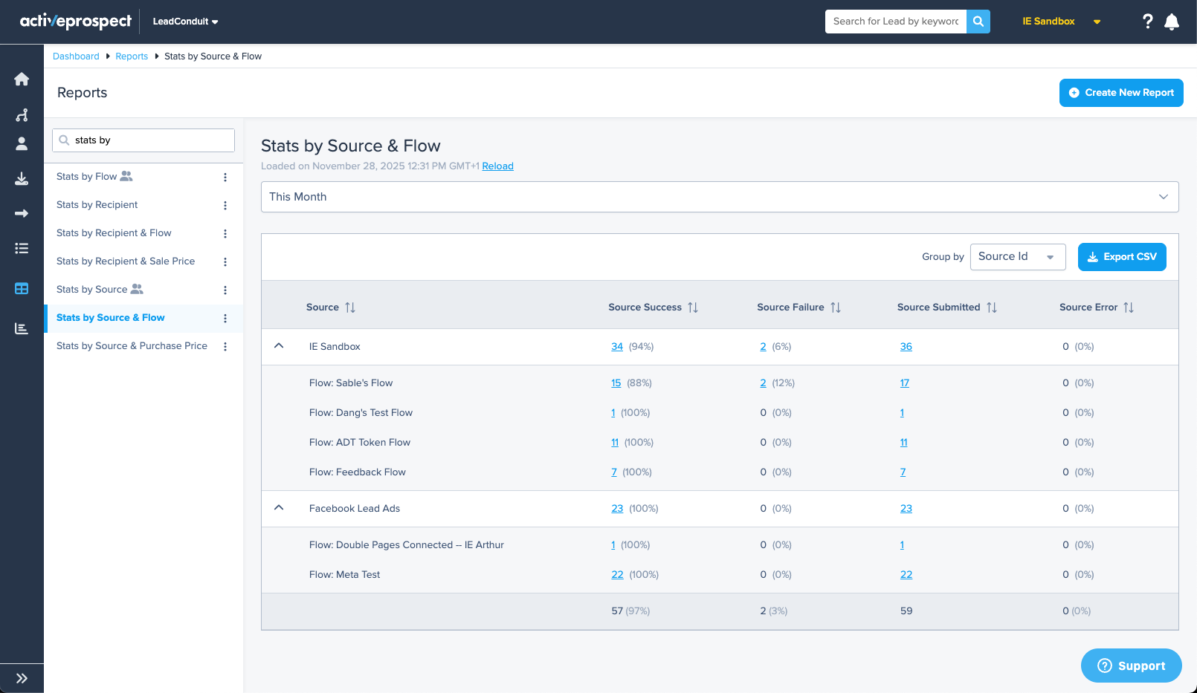Expand the sidebar with double chevron
1197x693 pixels.
click(x=22, y=678)
